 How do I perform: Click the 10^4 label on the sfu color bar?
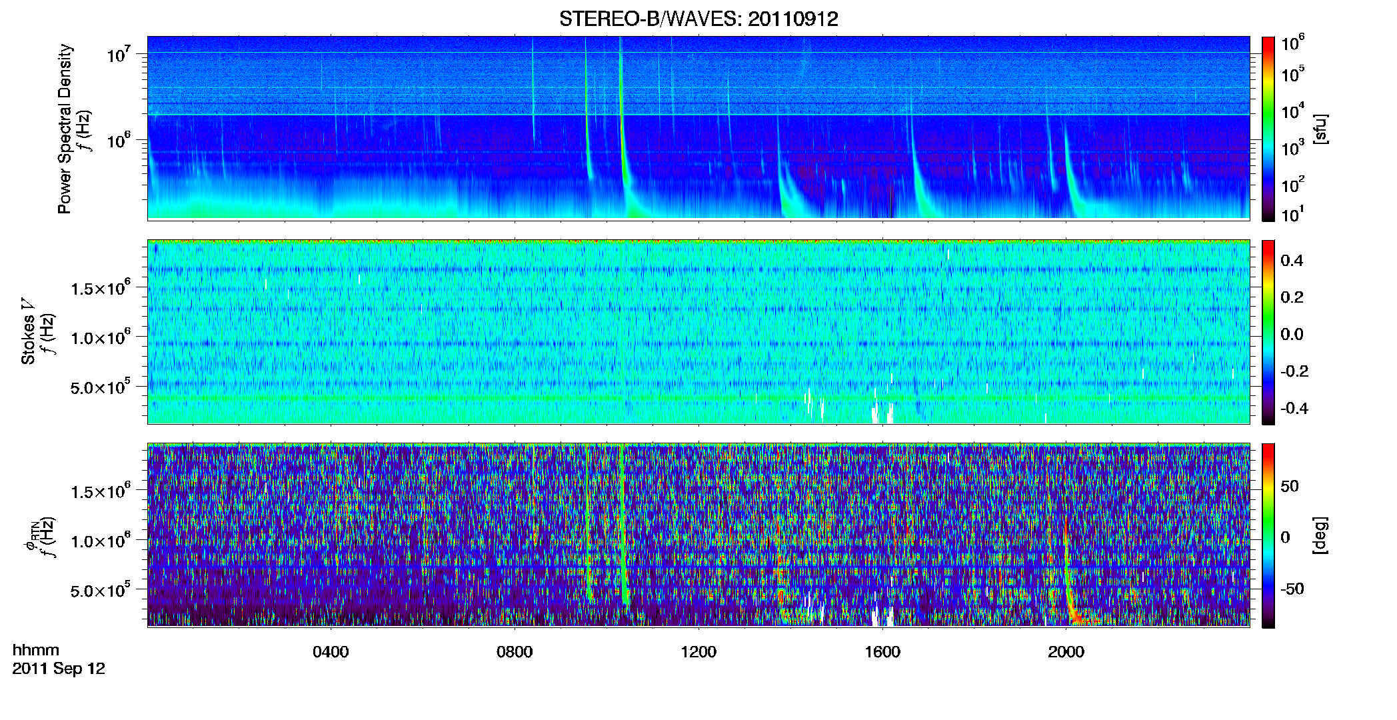1293,111
